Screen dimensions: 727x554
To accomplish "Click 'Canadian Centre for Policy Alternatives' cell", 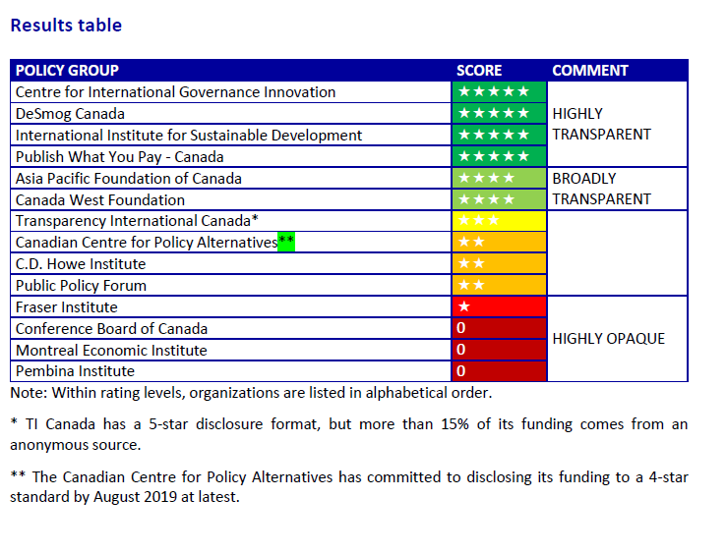I will click(x=231, y=242).
